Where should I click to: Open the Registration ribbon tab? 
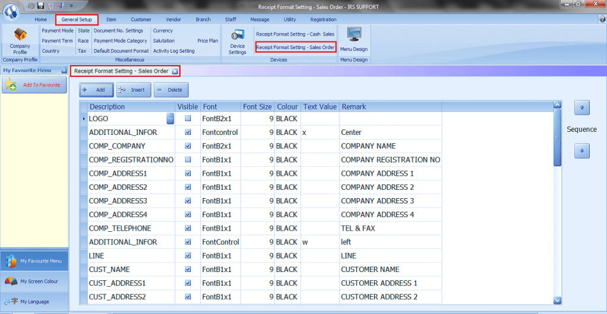[x=323, y=20]
